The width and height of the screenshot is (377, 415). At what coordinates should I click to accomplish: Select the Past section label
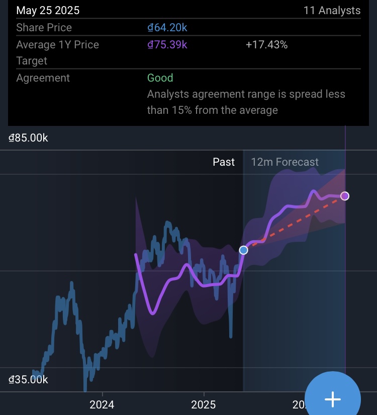(x=224, y=162)
